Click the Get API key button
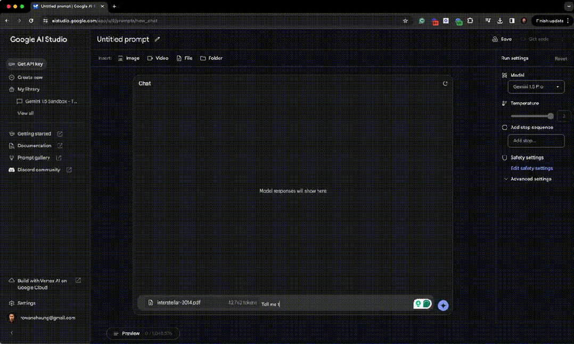574x344 pixels. pos(26,64)
